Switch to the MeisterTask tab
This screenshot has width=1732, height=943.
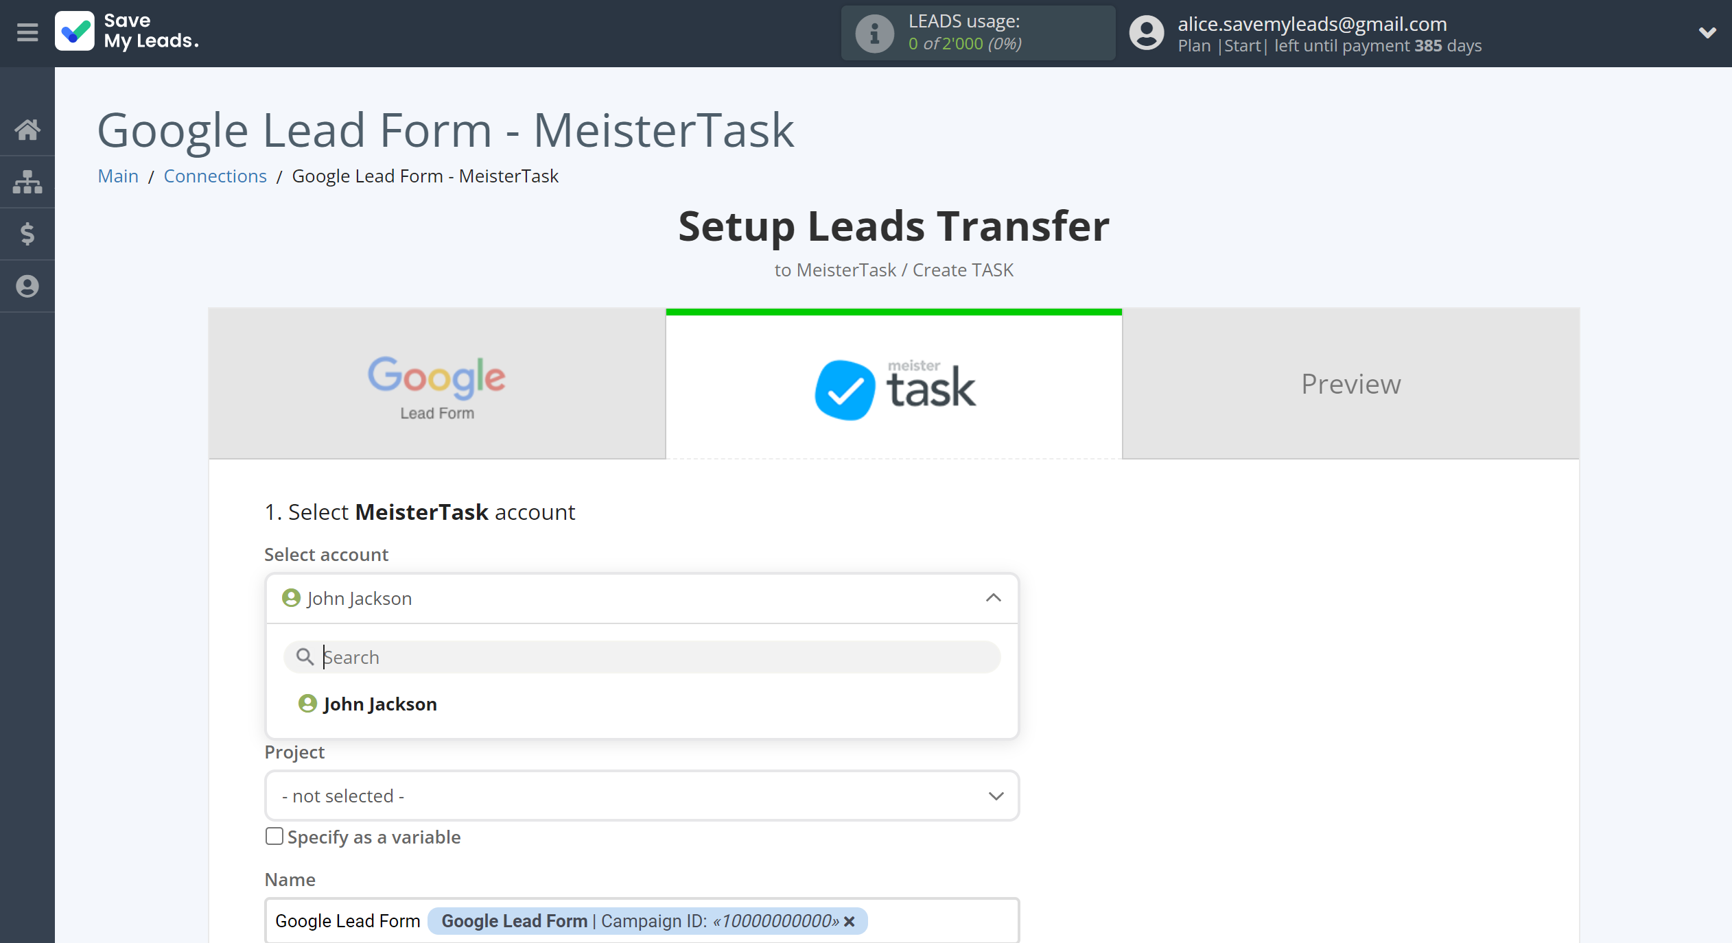[x=893, y=383]
